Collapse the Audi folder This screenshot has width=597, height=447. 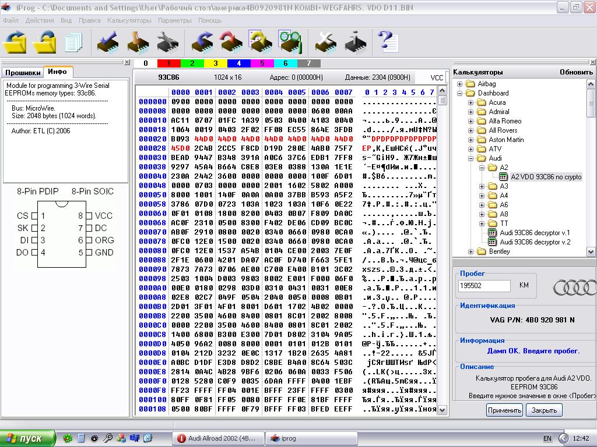(x=470, y=158)
